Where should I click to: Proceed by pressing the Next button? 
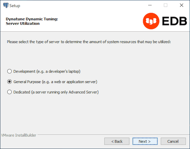coord(144,141)
